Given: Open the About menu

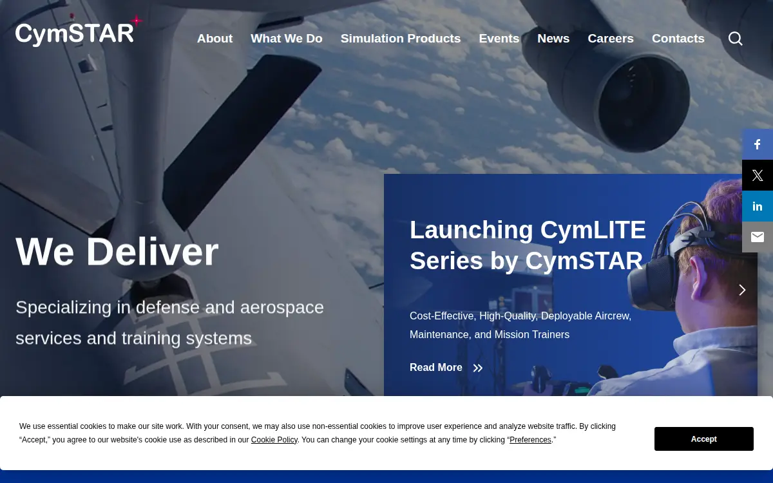Looking at the screenshot, I should 215,39.
